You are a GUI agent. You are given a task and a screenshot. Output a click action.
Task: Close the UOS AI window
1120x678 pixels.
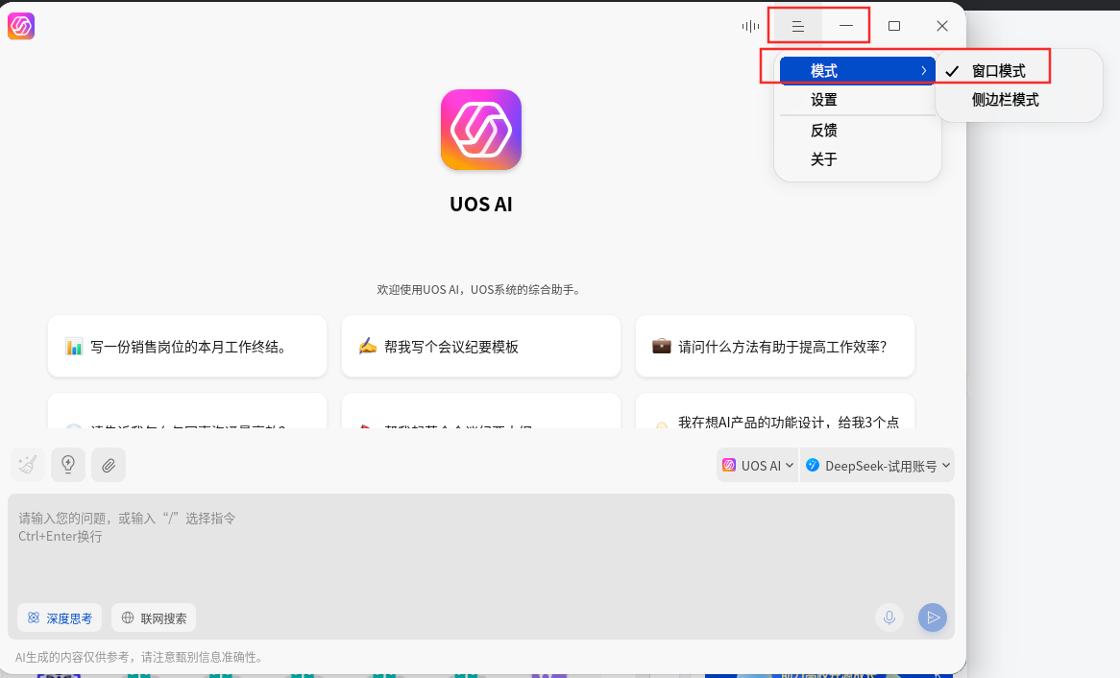942,27
